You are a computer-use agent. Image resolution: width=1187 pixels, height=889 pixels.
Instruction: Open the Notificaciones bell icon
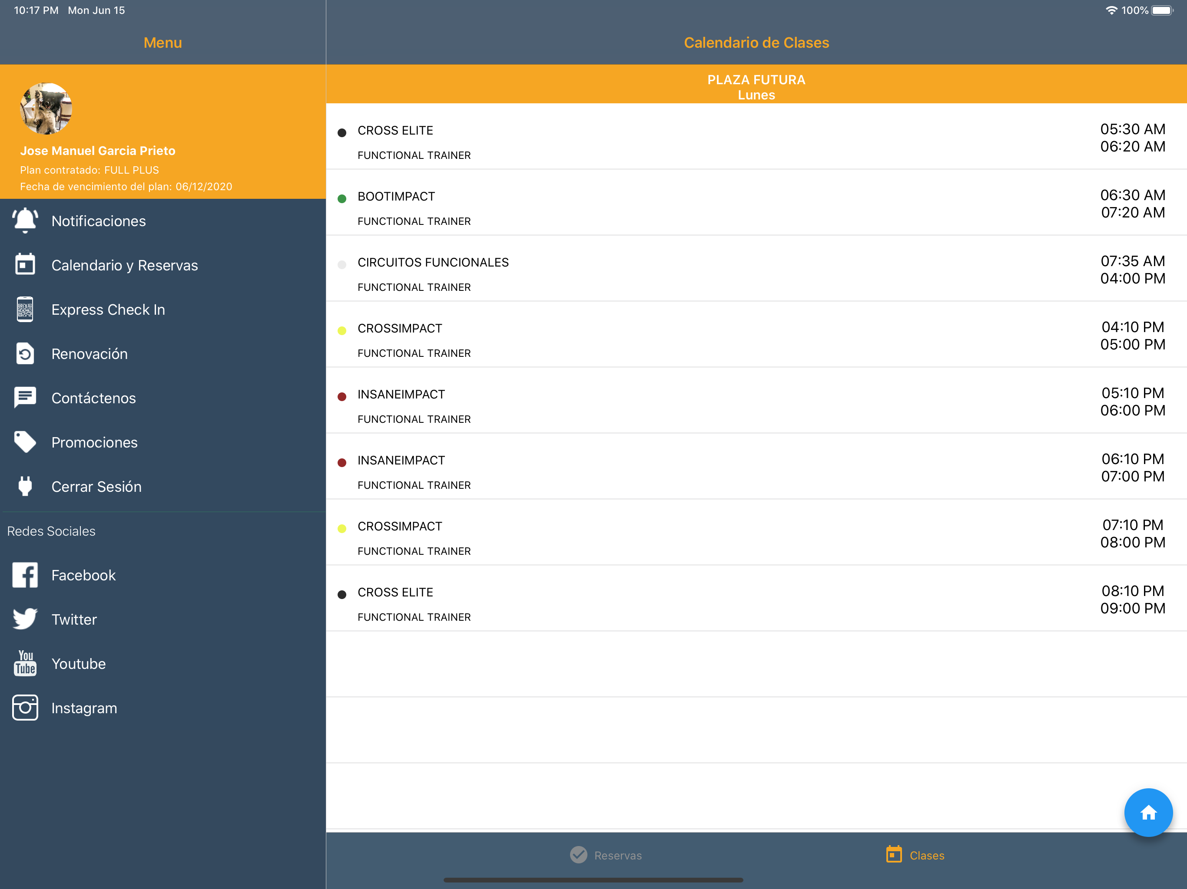25,221
